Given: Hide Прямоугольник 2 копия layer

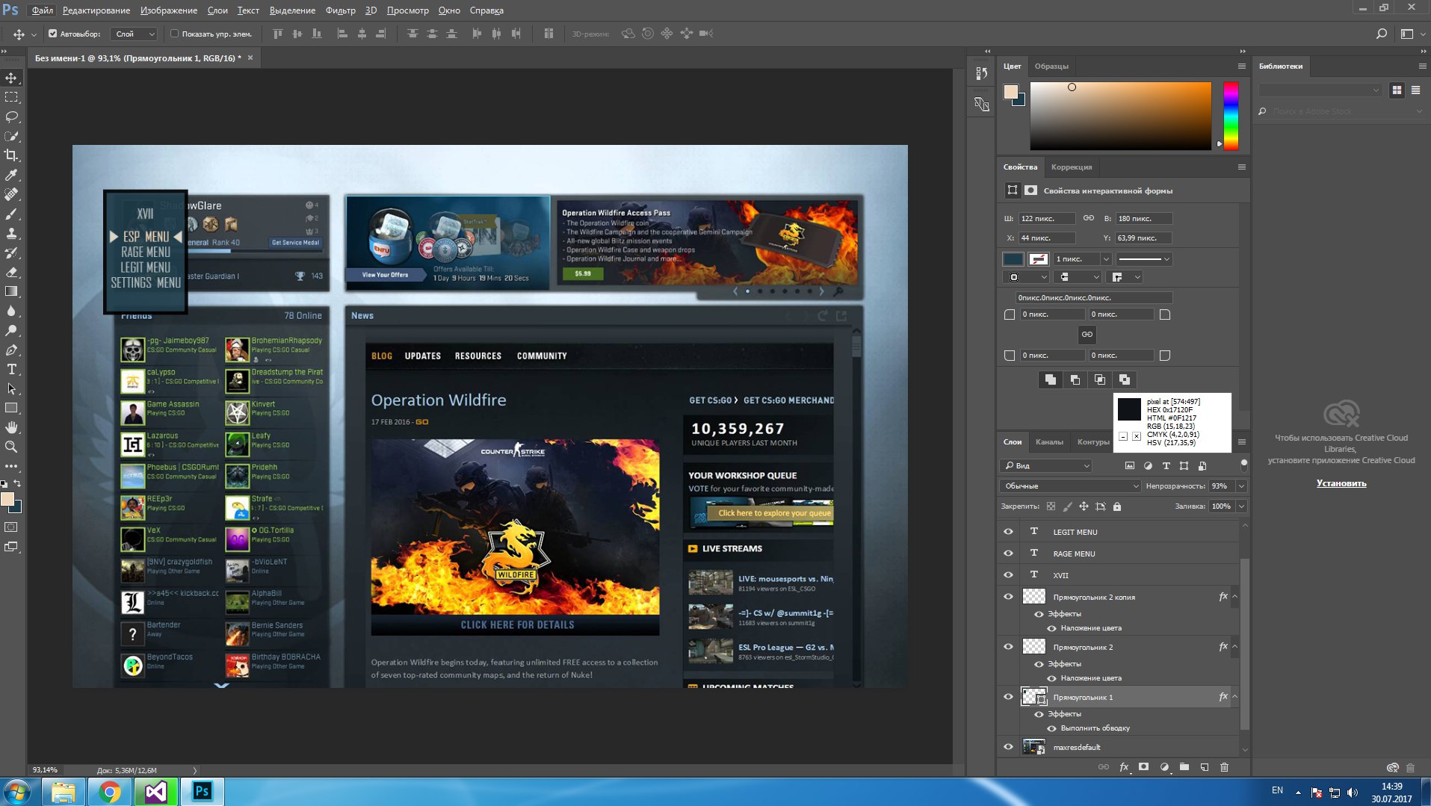Looking at the screenshot, I should pos(1008,597).
